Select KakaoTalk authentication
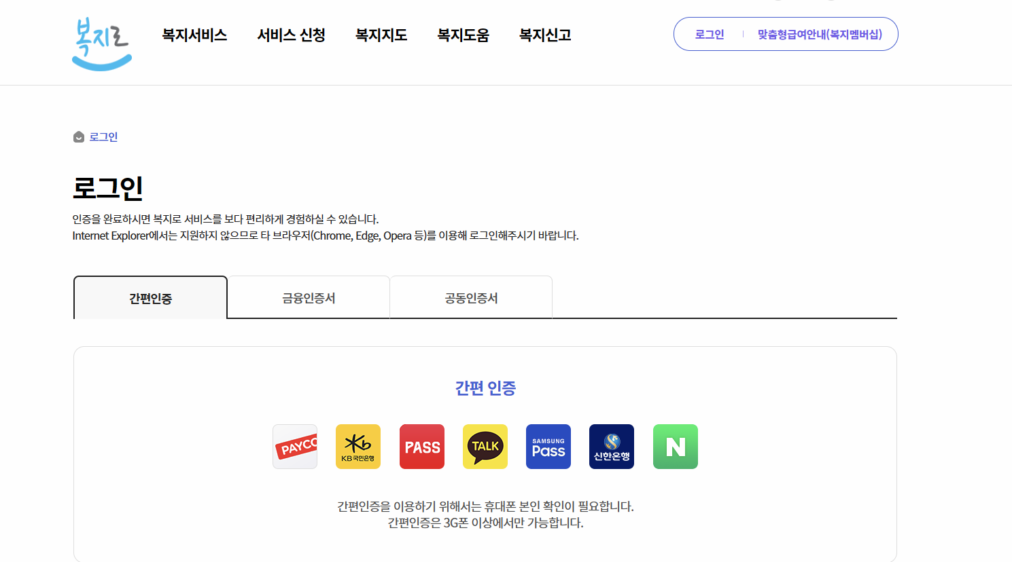Viewport: 1012px width, 562px height. pyautogui.click(x=485, y=446)
